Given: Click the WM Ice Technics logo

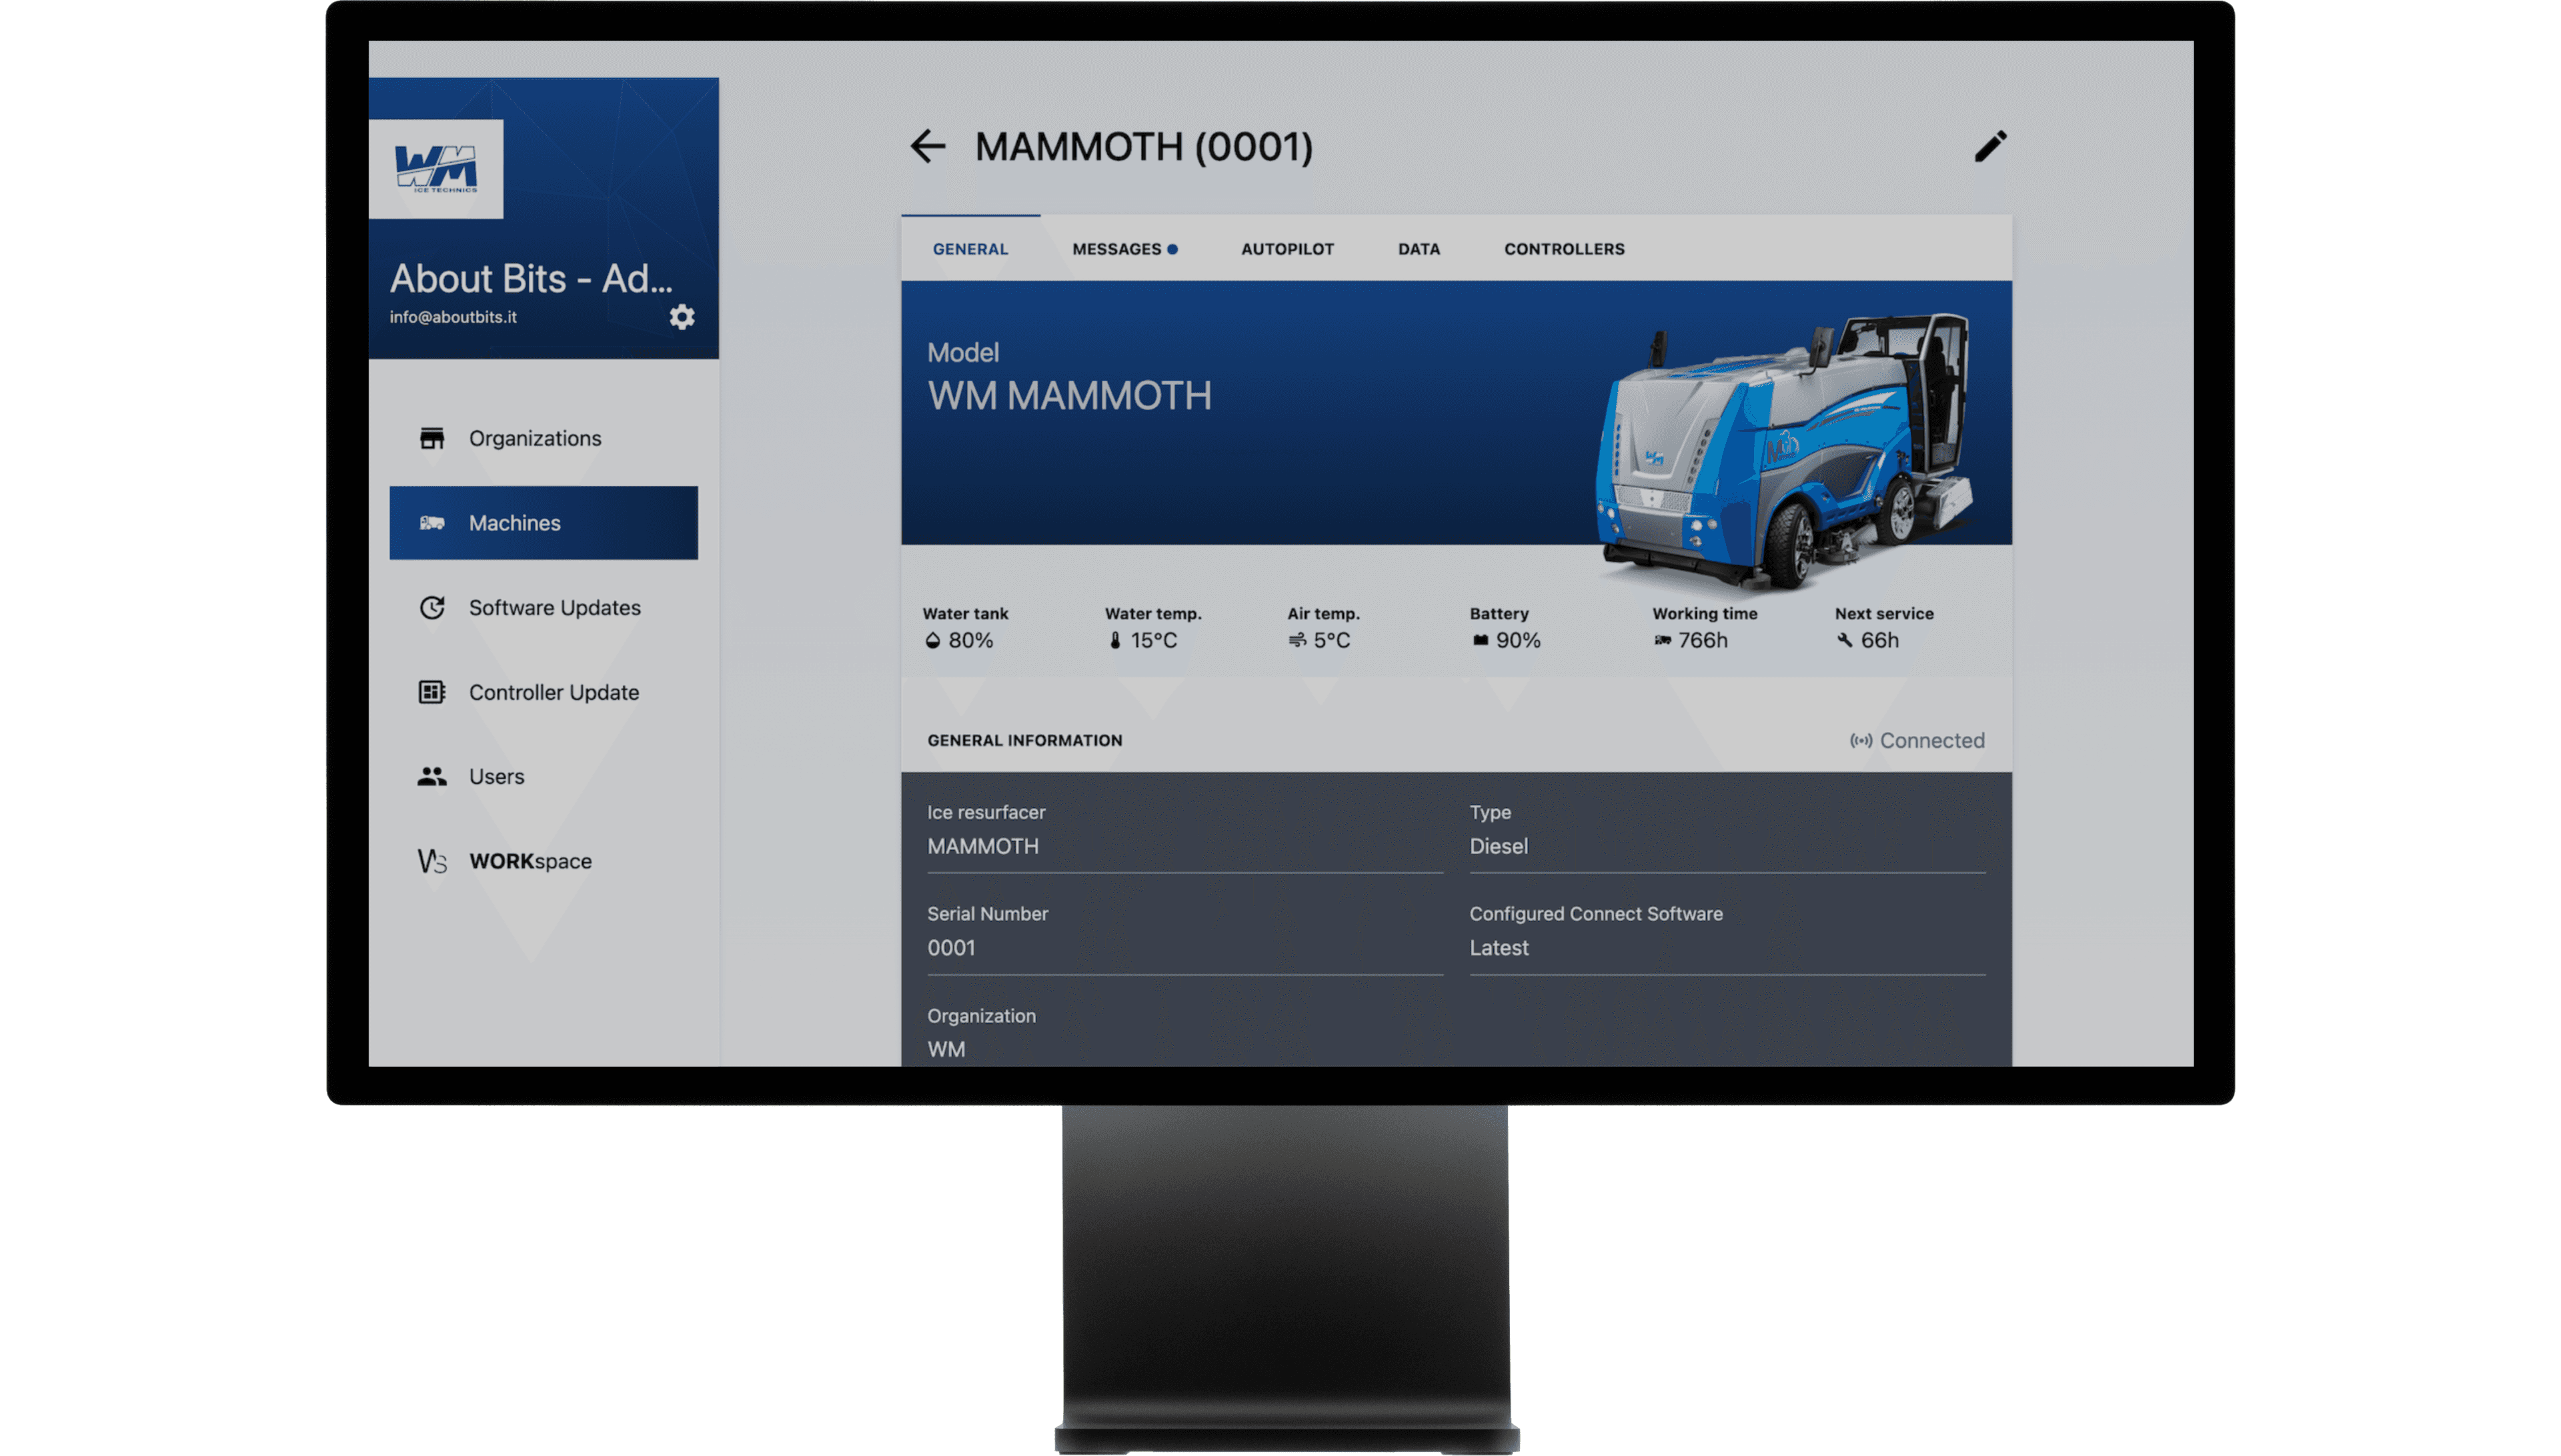Looking at the screenshot, I should 436,169.
